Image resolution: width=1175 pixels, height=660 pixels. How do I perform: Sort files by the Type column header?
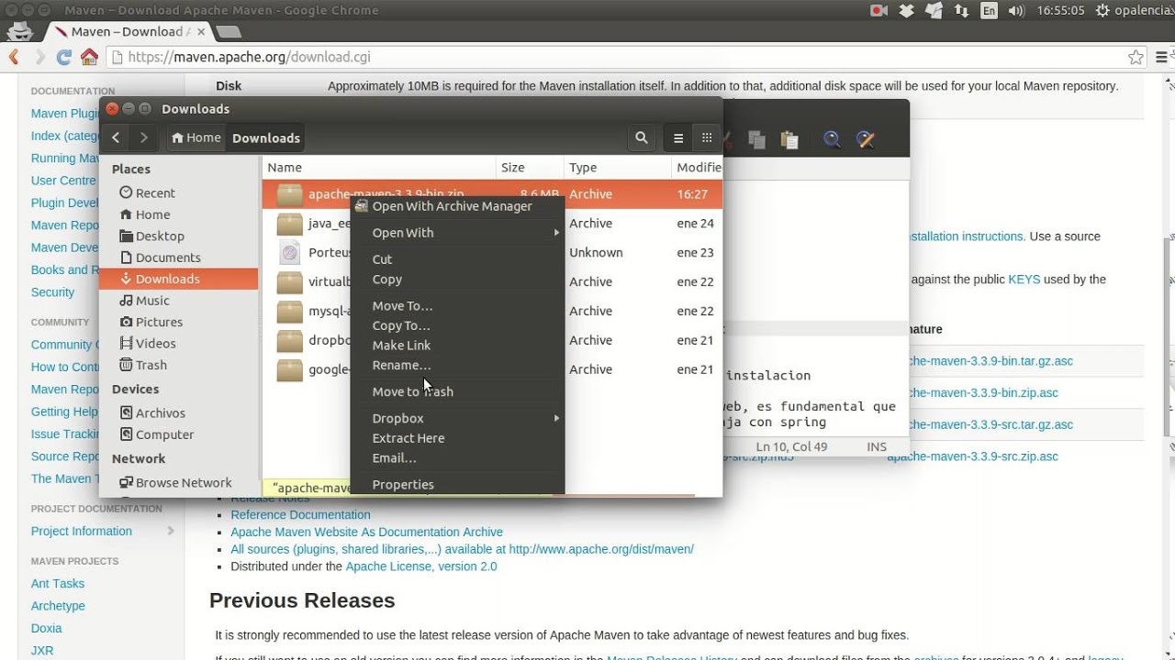pos(618,167)
